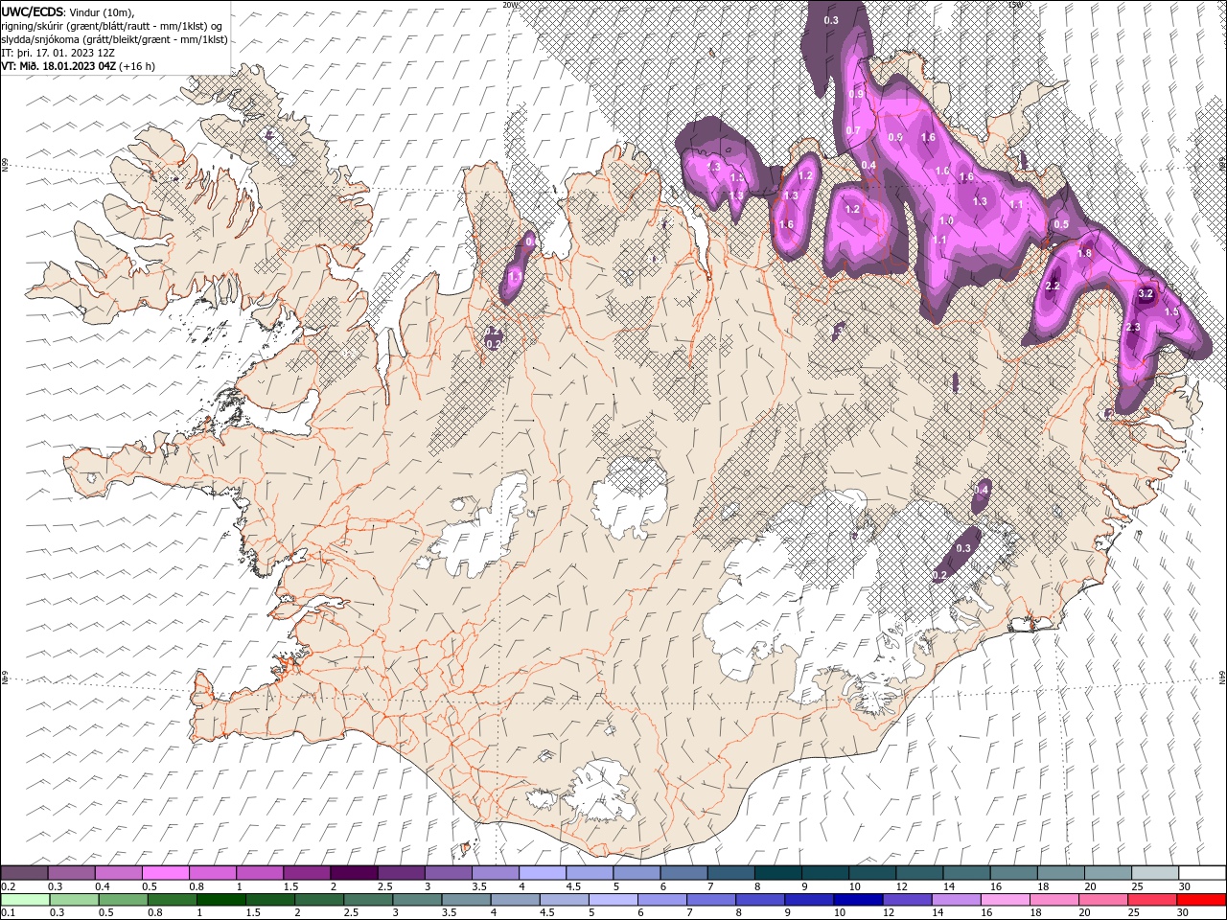1227x920 pixels.
Task: Click upper legend dark purple swatch between 2 and 2.5
Action: click(x=354, y=873)
